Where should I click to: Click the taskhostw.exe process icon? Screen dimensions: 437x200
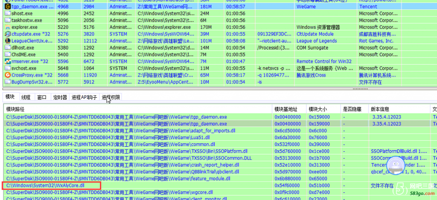[8, 20]
